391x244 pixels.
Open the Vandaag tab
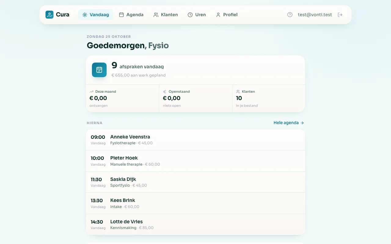(x=96, y=15)
